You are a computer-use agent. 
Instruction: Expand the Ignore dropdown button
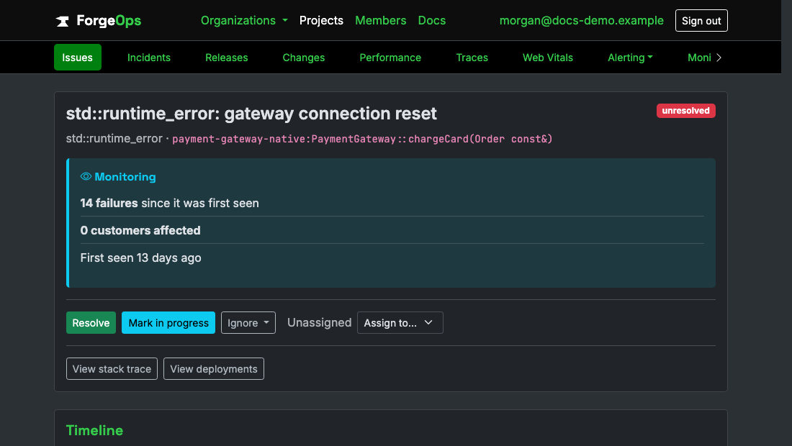(x=248, y=323)
